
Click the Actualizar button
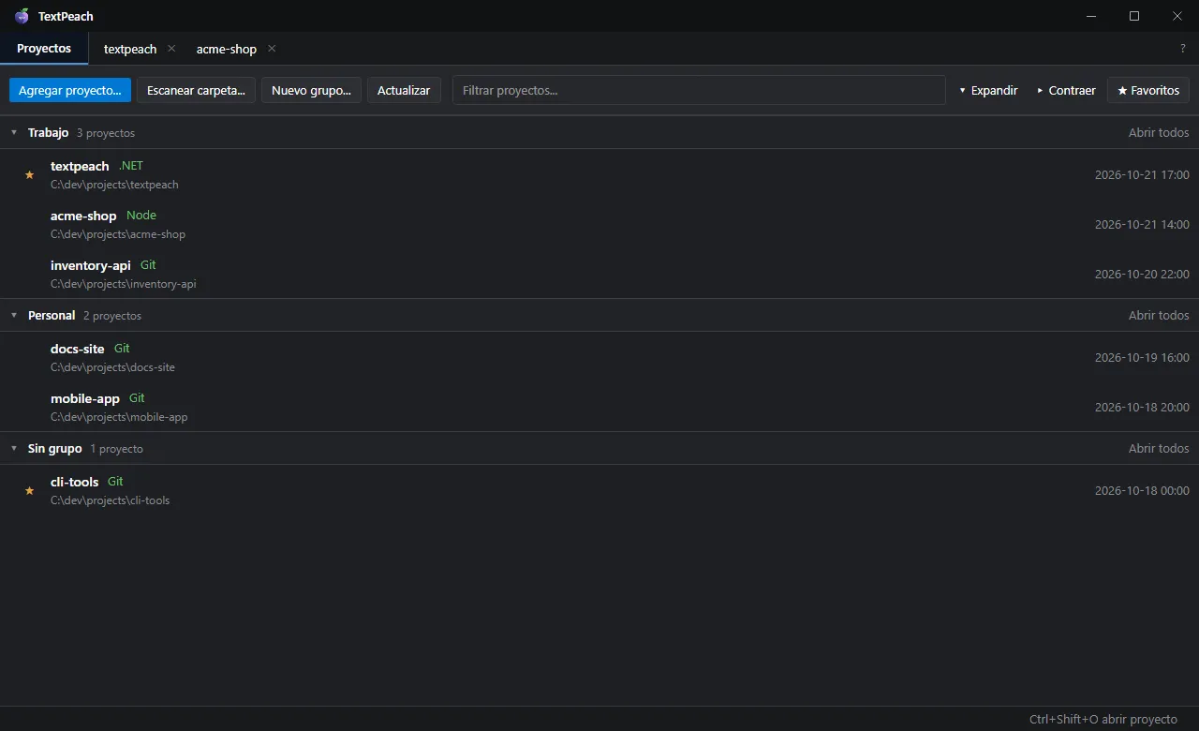click(x=404, y=90)
